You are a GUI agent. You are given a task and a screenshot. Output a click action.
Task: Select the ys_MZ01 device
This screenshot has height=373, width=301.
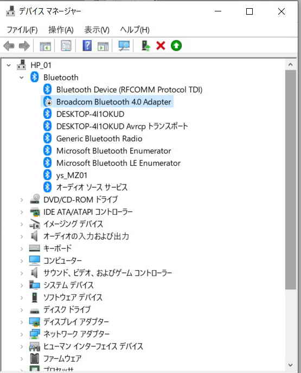pyautogui.click(x=72, y=175)
